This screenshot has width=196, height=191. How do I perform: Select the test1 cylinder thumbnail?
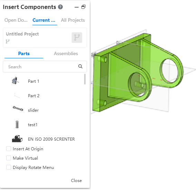(17, 124)
